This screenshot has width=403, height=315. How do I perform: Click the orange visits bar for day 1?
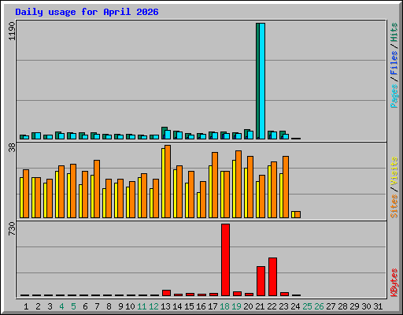pyautogui.click(x=26, y=194)
